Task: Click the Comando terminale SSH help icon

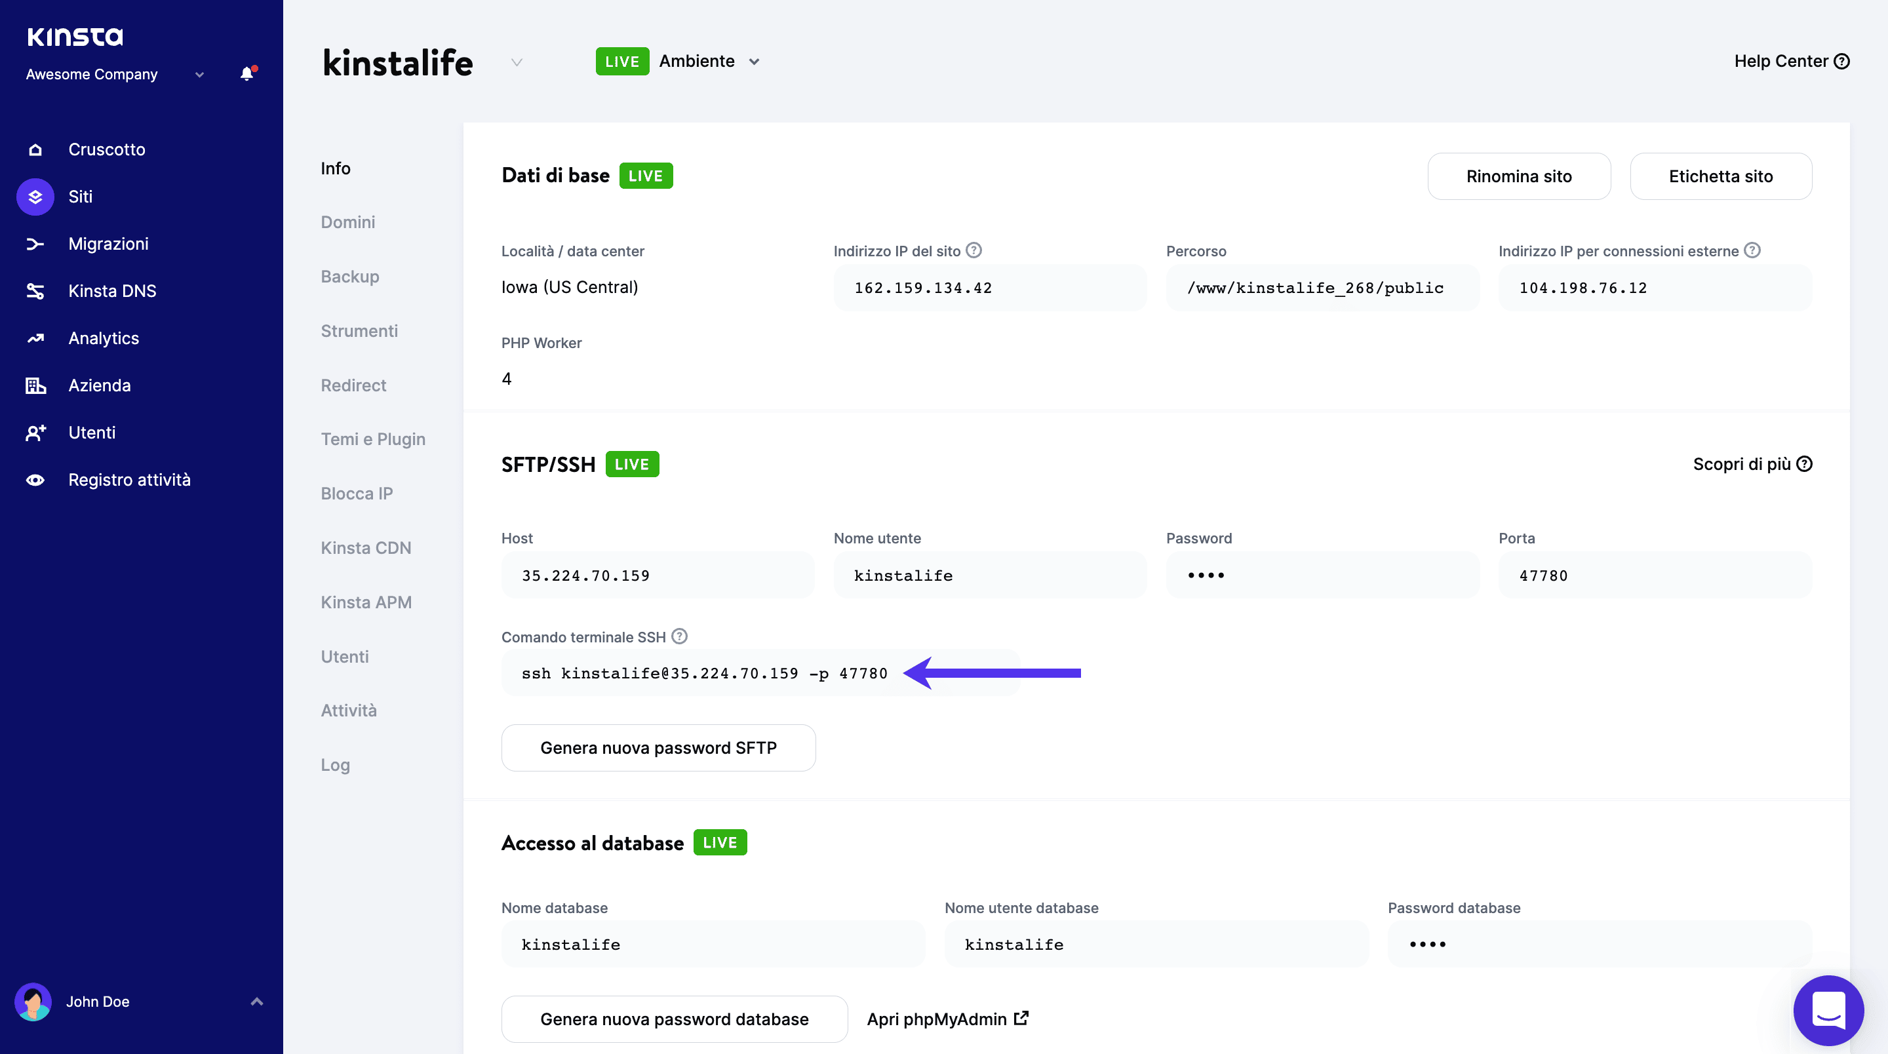Action: [678, 636]
